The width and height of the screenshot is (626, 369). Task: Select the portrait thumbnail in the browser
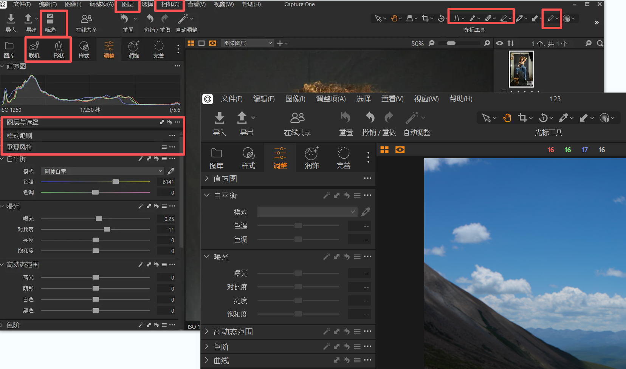[521, 69]
